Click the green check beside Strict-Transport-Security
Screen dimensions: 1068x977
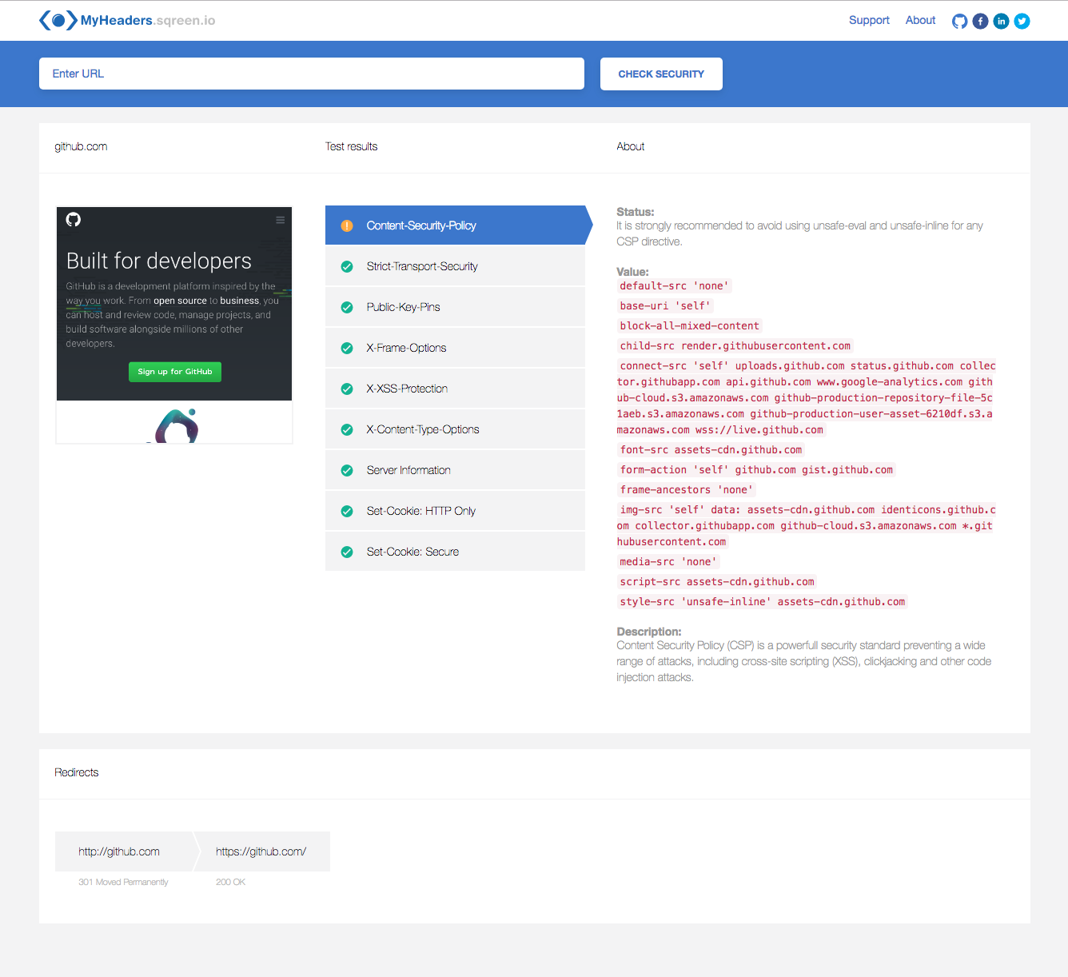(x=347, y=266)
